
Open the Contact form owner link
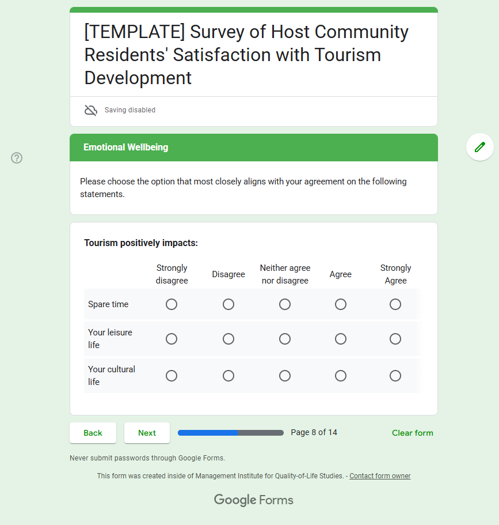pyautogui.click(x=380, y=476)
